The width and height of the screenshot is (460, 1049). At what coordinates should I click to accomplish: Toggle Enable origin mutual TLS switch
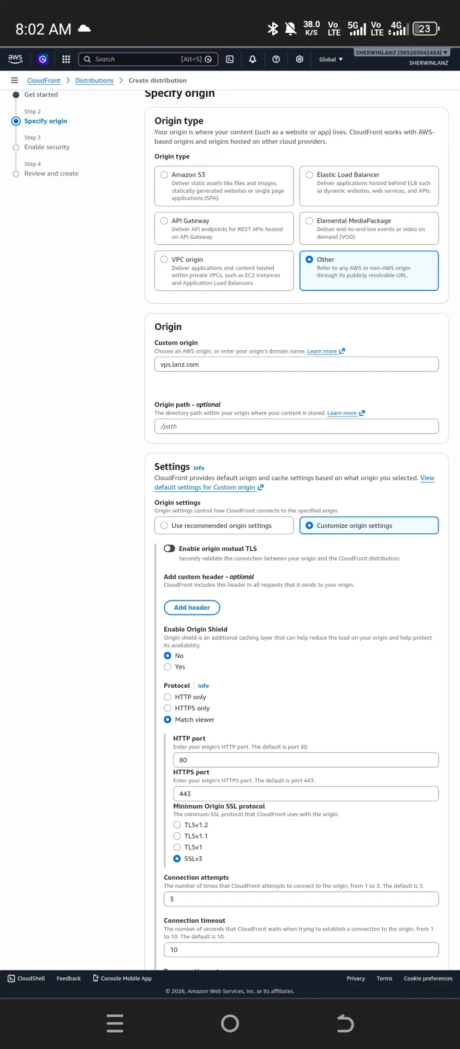(170, 549)
